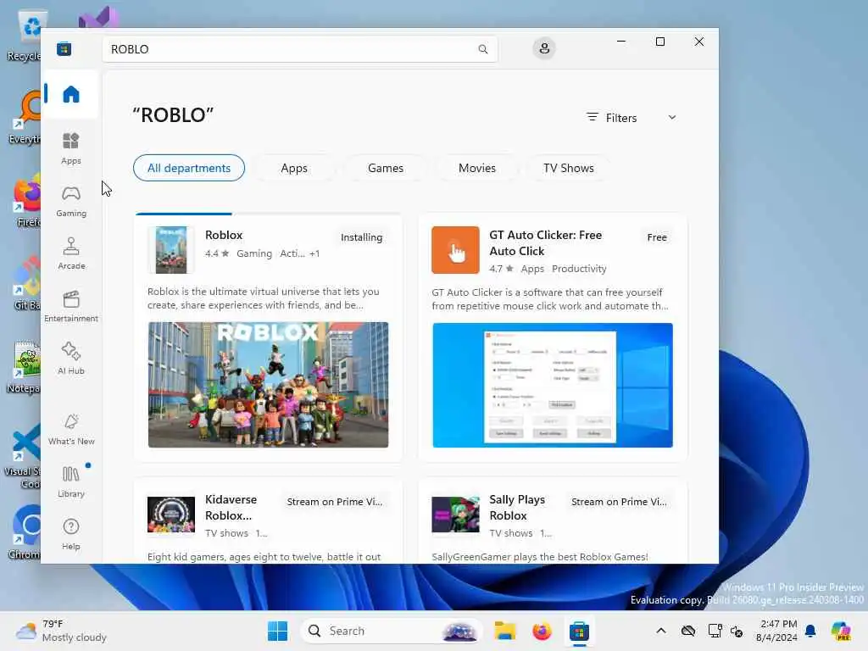Open the user account profile icon
Screen dimensions: 868x651
coord(544,48)
